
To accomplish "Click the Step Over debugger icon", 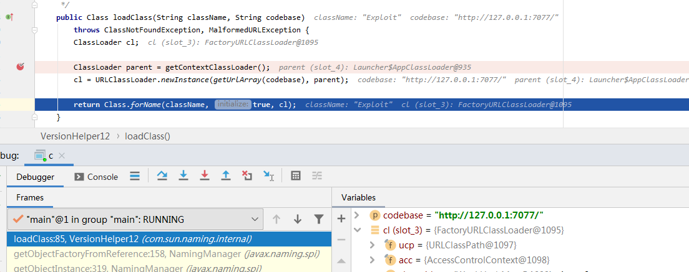I will pyautogui.click(x=162, y=176).
